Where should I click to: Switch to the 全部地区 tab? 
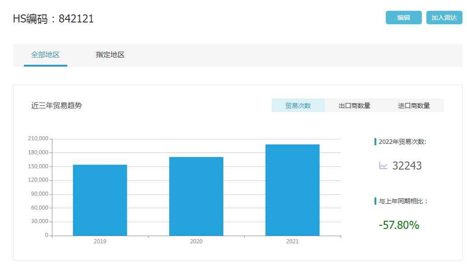pos(46,55)
